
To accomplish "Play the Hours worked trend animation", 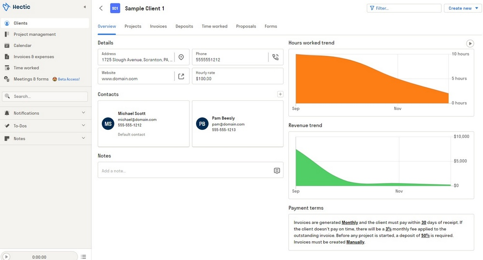I will (x=469, y=43).
